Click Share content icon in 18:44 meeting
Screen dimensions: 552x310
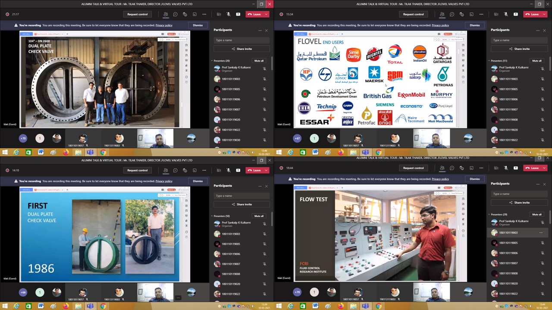[x=516, y=168]
